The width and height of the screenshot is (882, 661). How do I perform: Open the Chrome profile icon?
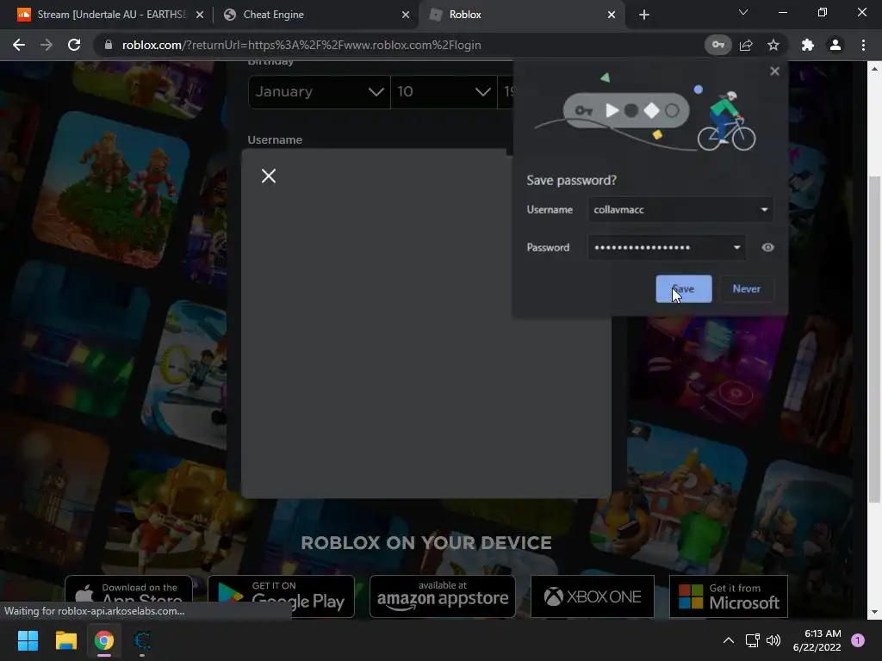835,45
